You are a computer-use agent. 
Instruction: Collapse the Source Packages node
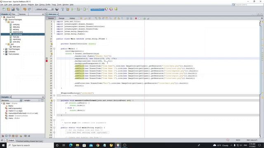click(x=4, y=20)
